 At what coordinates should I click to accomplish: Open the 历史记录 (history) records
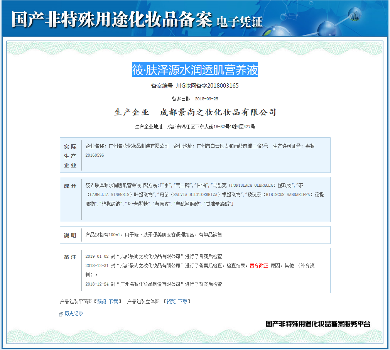point(73,313)
